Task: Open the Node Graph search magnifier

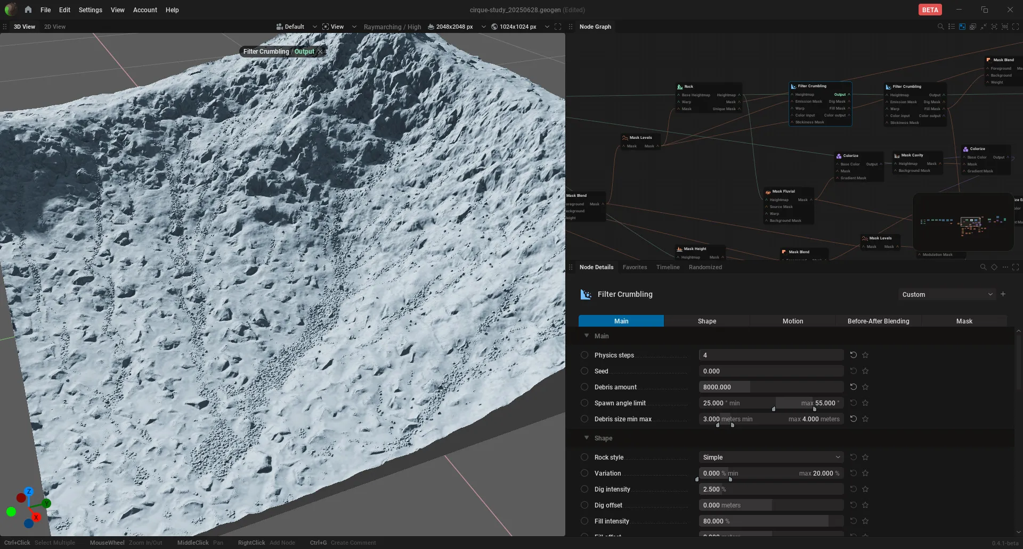Action: point(940,27)
